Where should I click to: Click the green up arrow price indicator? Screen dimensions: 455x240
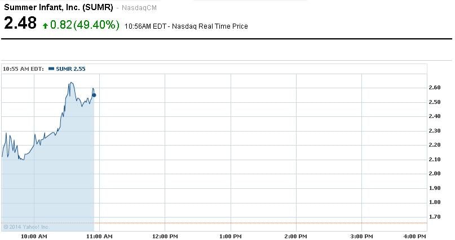point(45,26)
